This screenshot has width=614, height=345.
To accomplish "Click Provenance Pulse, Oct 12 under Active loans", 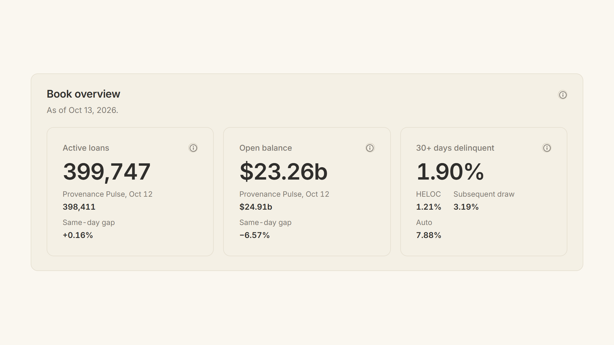I will 107,194.
